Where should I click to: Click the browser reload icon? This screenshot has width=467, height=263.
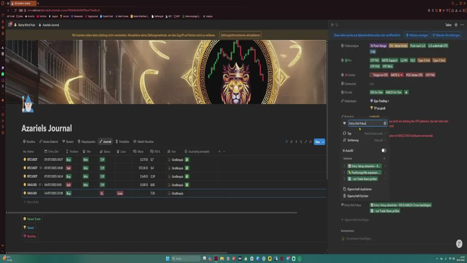[x=16, y=10]
